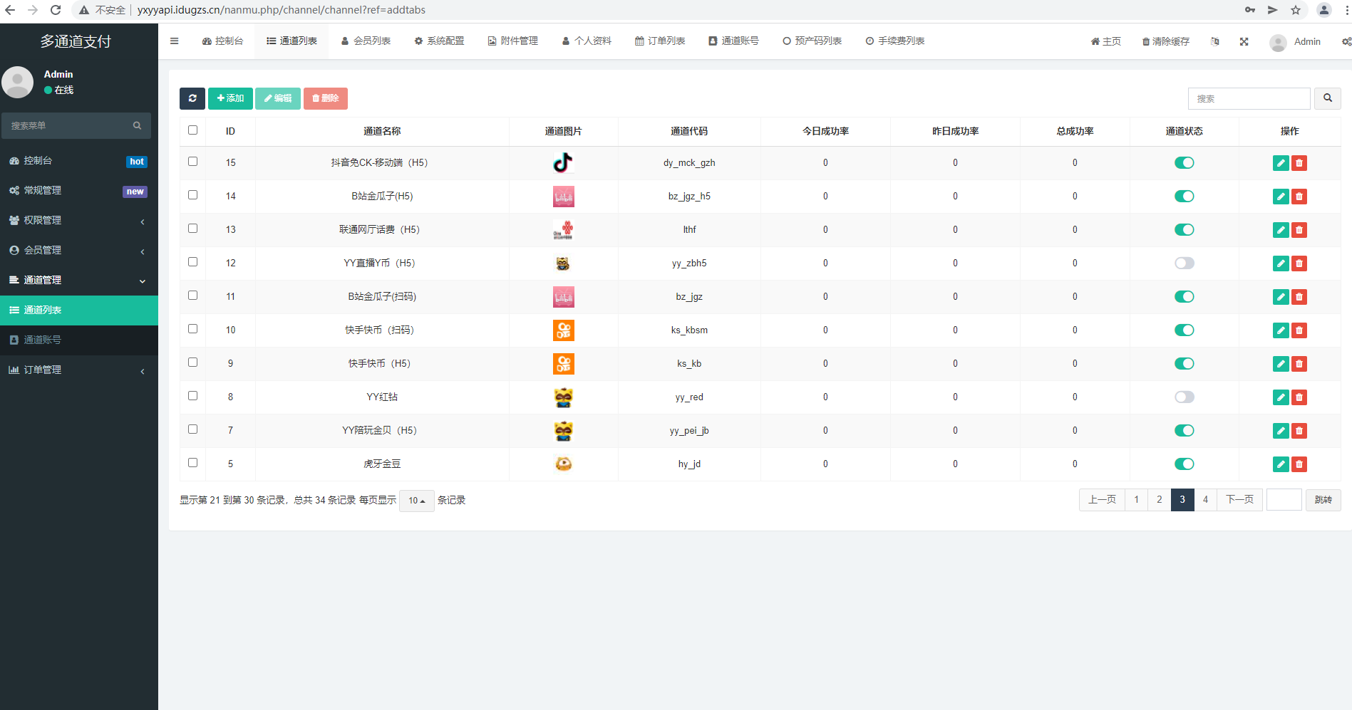
Task: Open the per-page records dropdown showing 10
Action: (416, 501)
